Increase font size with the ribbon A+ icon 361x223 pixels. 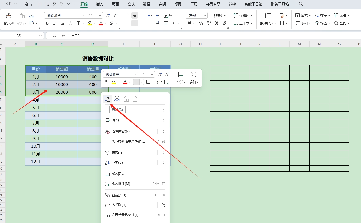pos(108,15)
